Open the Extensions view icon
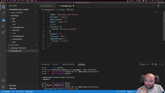This screenshot has width=165, height=93. pyautogui.click(x=3, y=32)
